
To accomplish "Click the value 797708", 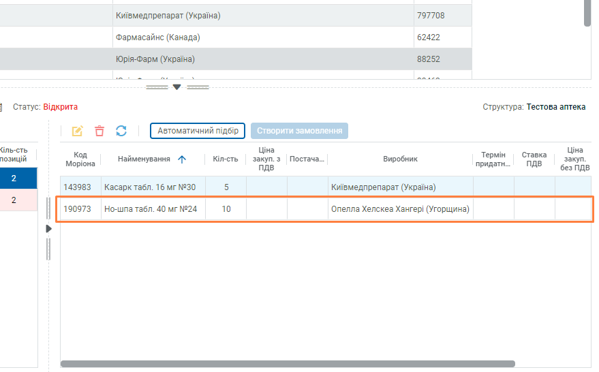I will click(x=431, y=16).
